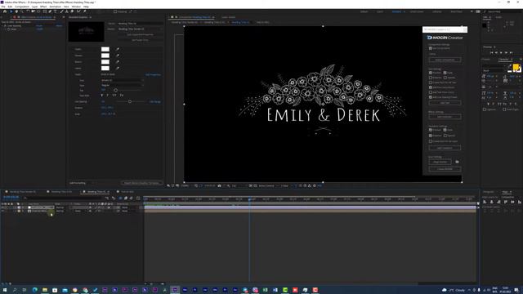
Task: Switch to Wedding Titles Render 01 timeline tab
Action: tap(22, 192)
